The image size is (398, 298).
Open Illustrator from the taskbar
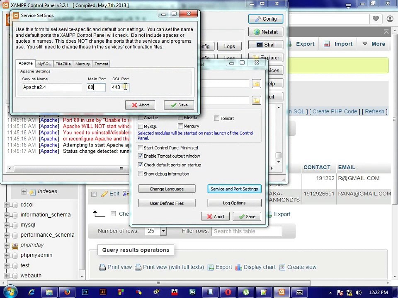click(x=103, y=292)
